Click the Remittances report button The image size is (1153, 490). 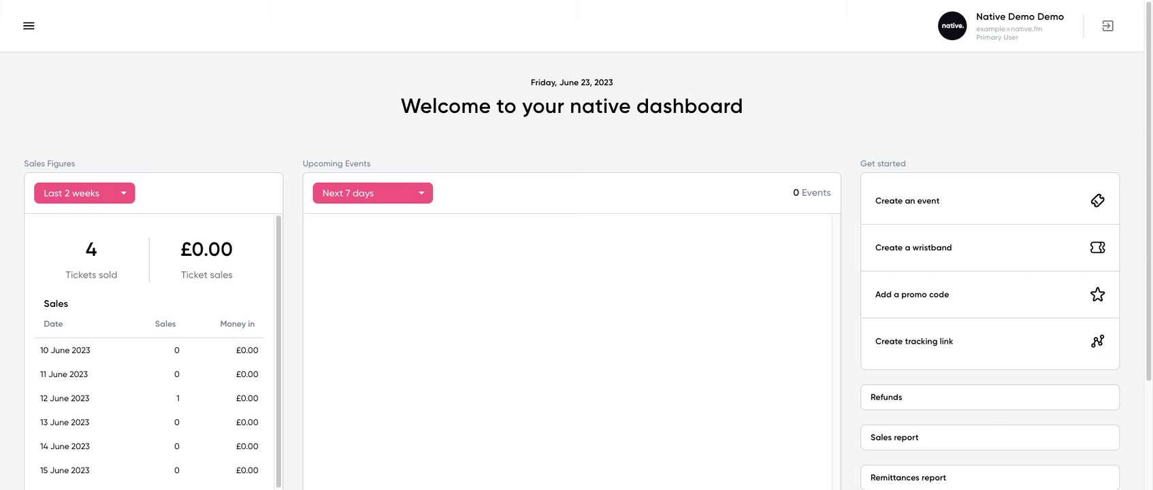click(x=989, y=478)
